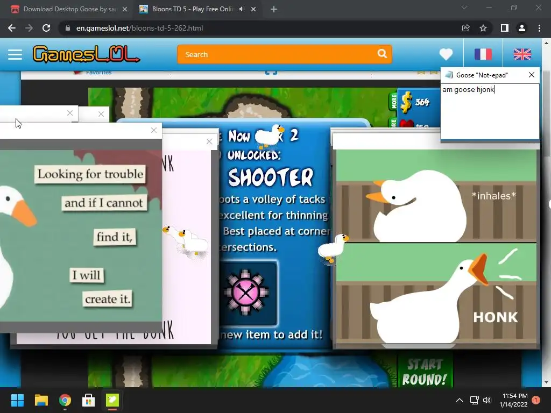This screenshot has width=551, height=413.
Task: Click the tack shooter tower icon
Action: [246, 293]
